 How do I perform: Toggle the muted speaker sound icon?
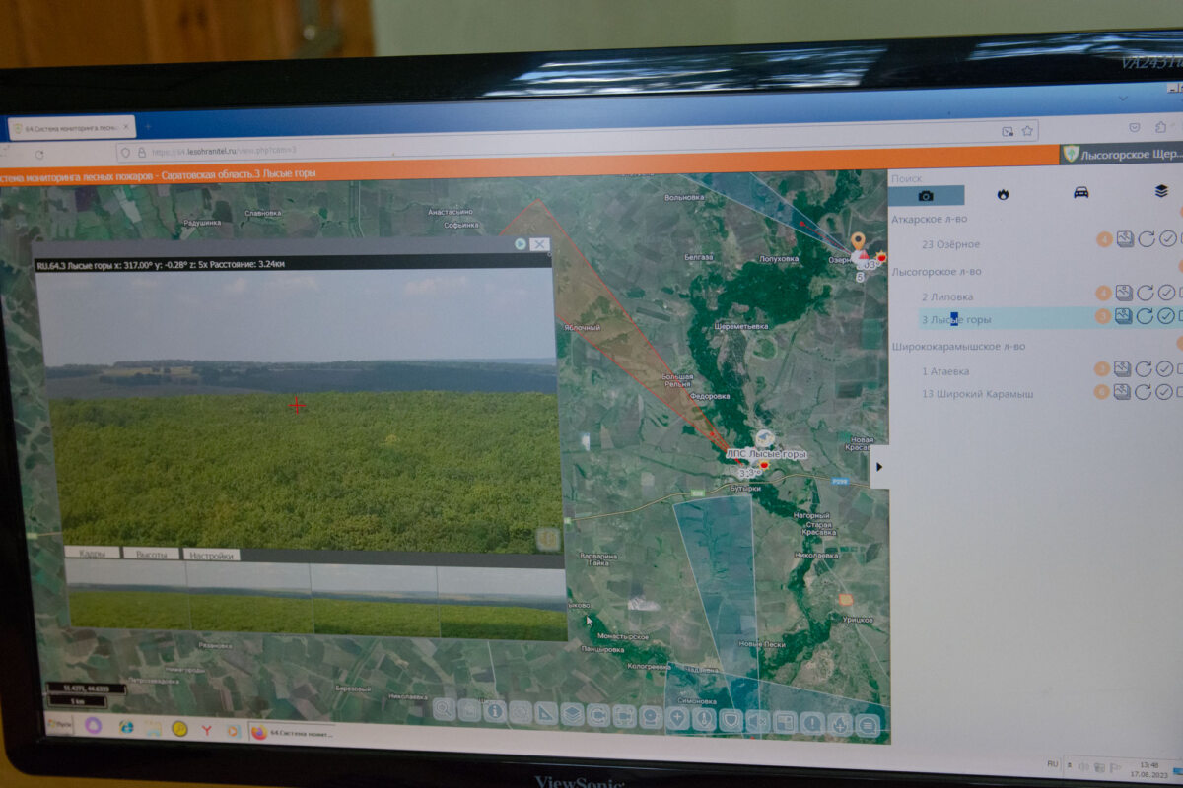(x=757, y=721)
